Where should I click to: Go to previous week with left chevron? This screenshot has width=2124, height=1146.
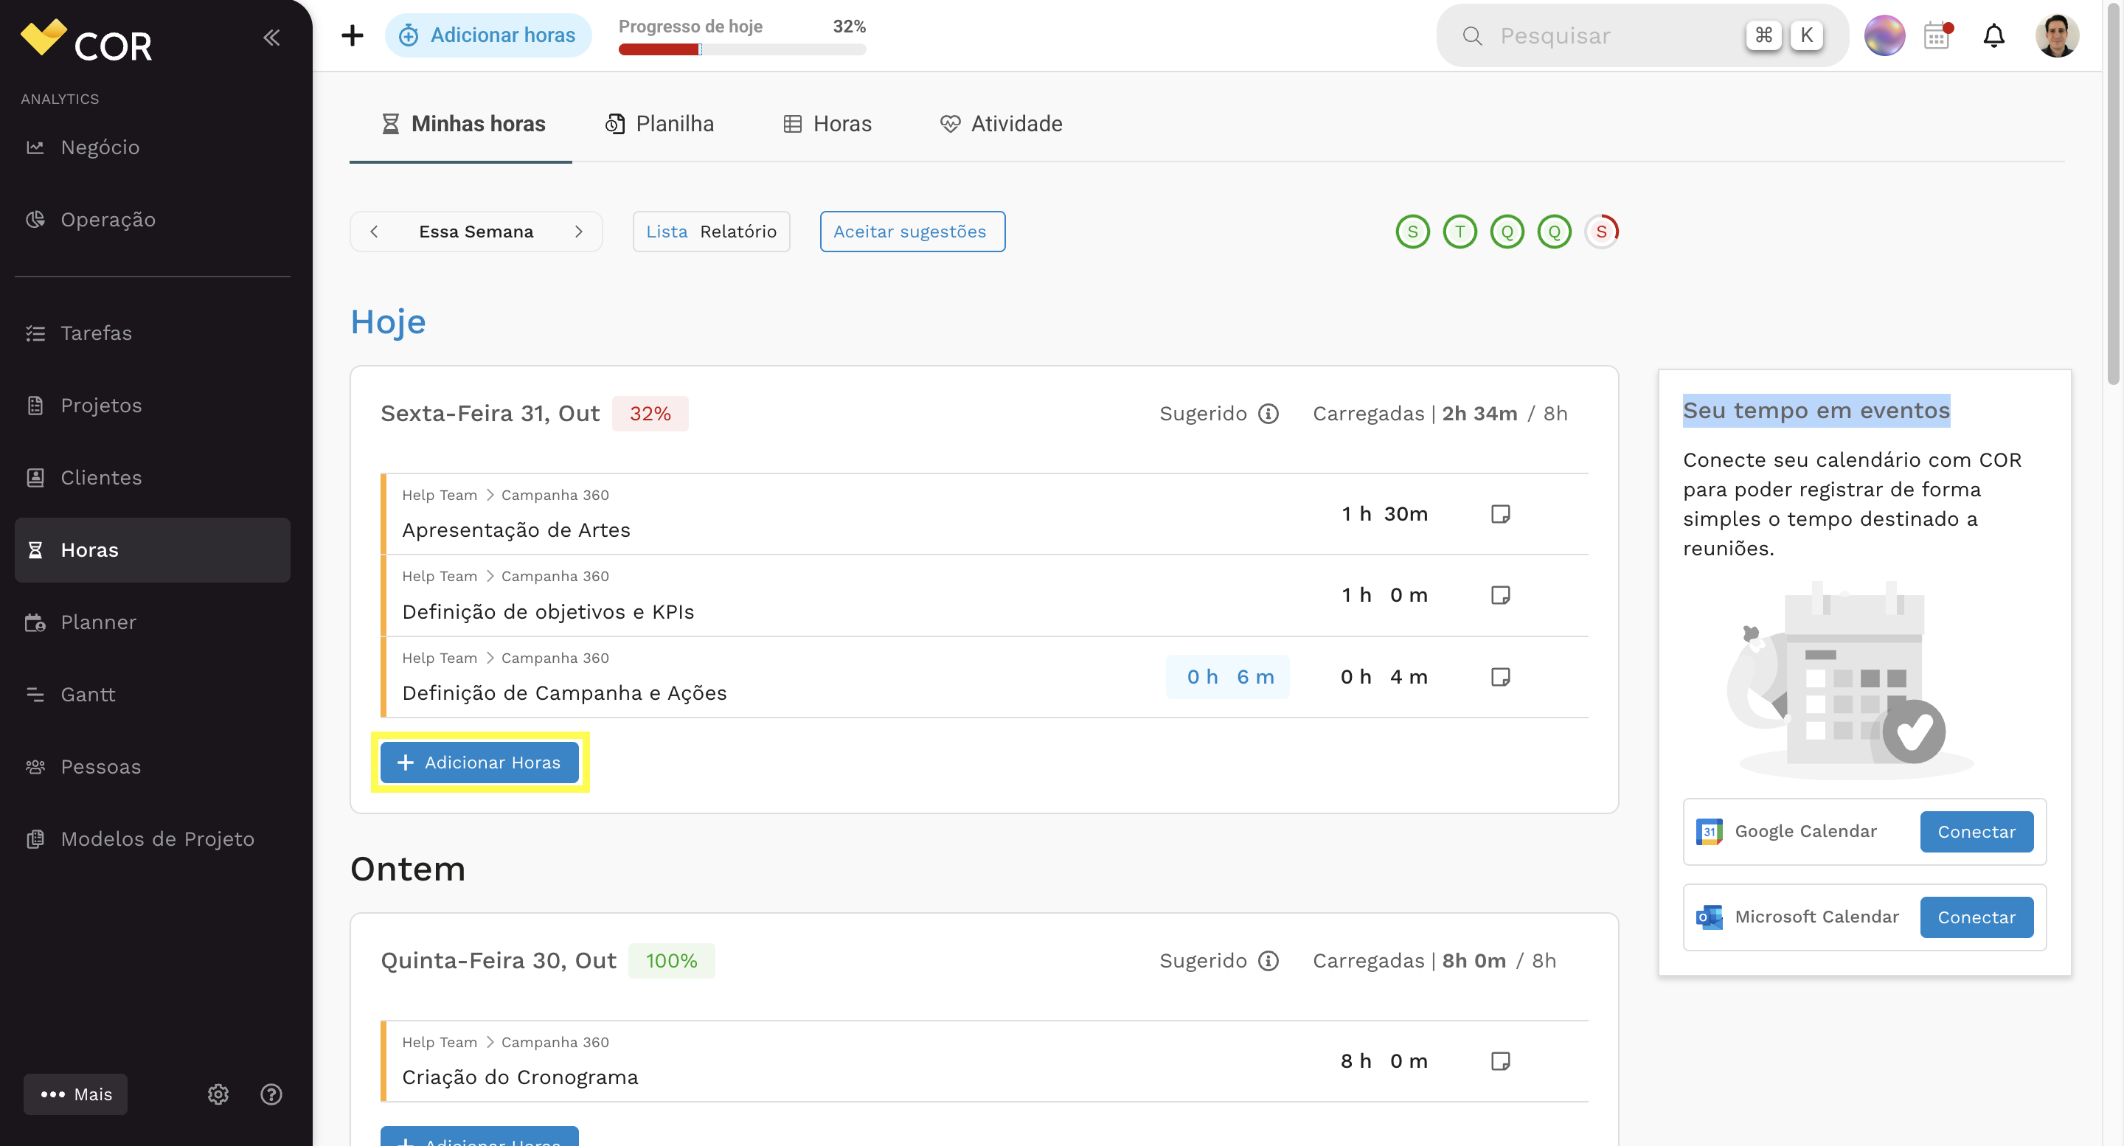(375, 232)
